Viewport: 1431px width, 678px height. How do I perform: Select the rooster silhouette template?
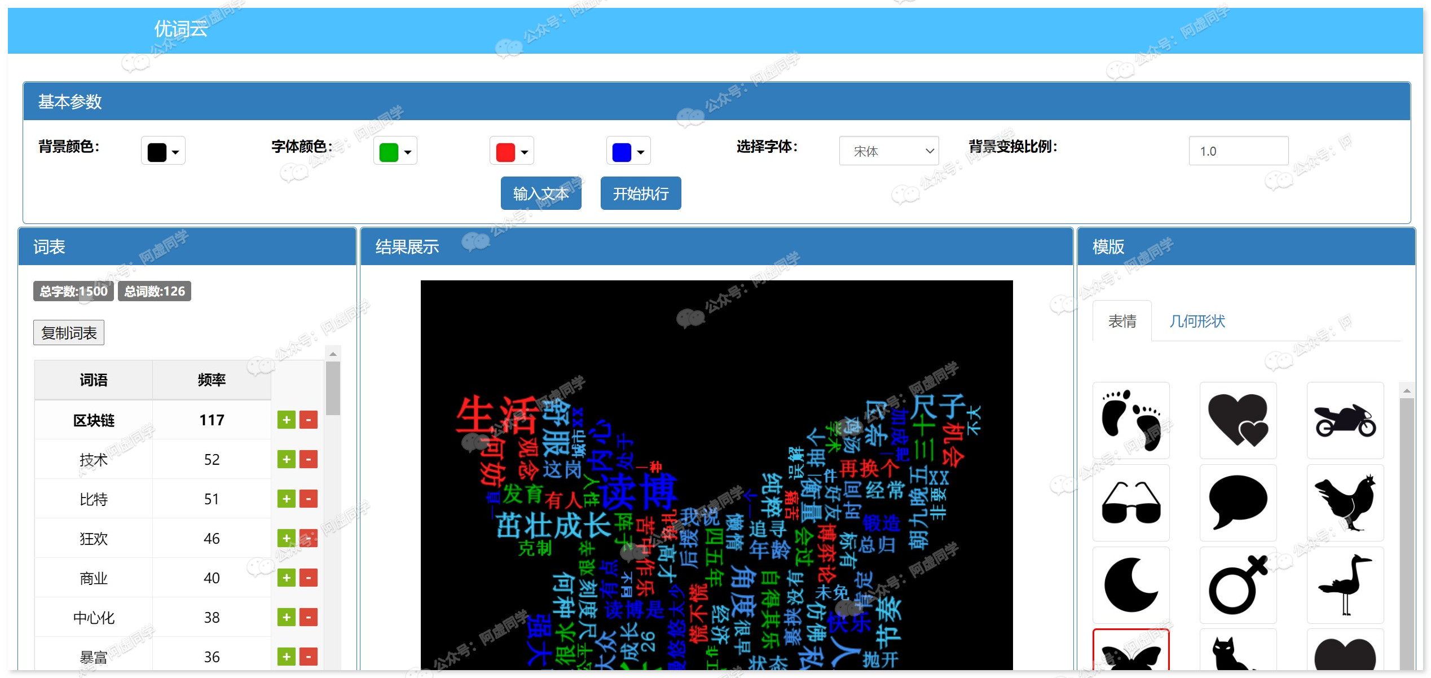coord(1345,503)
